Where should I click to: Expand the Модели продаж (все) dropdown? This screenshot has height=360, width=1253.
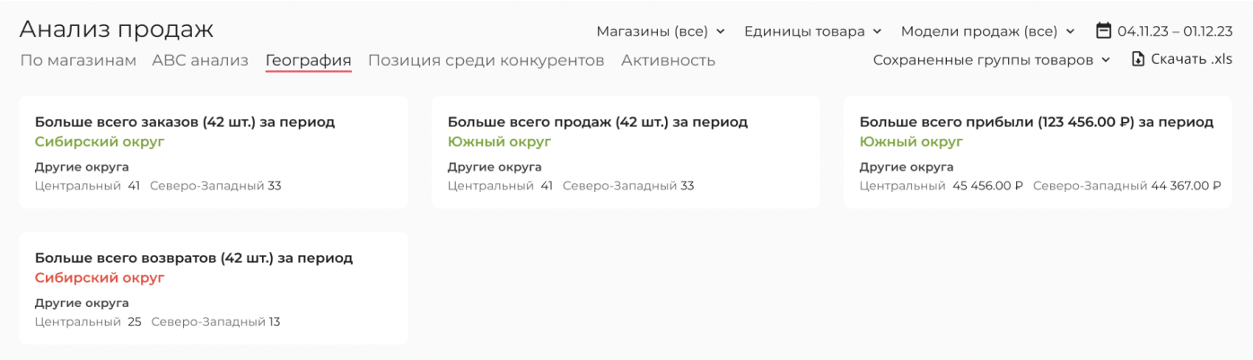click(988, 31)
